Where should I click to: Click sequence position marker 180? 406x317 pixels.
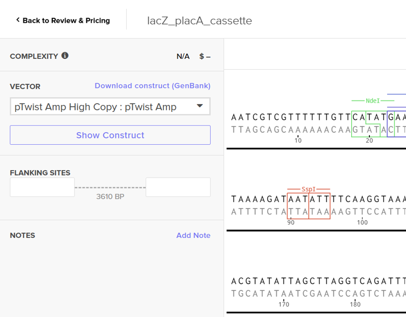click(x=355, y=305)
